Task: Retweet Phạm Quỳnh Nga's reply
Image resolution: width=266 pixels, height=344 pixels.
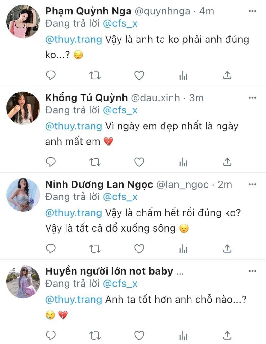Action: tap(95, 75)
